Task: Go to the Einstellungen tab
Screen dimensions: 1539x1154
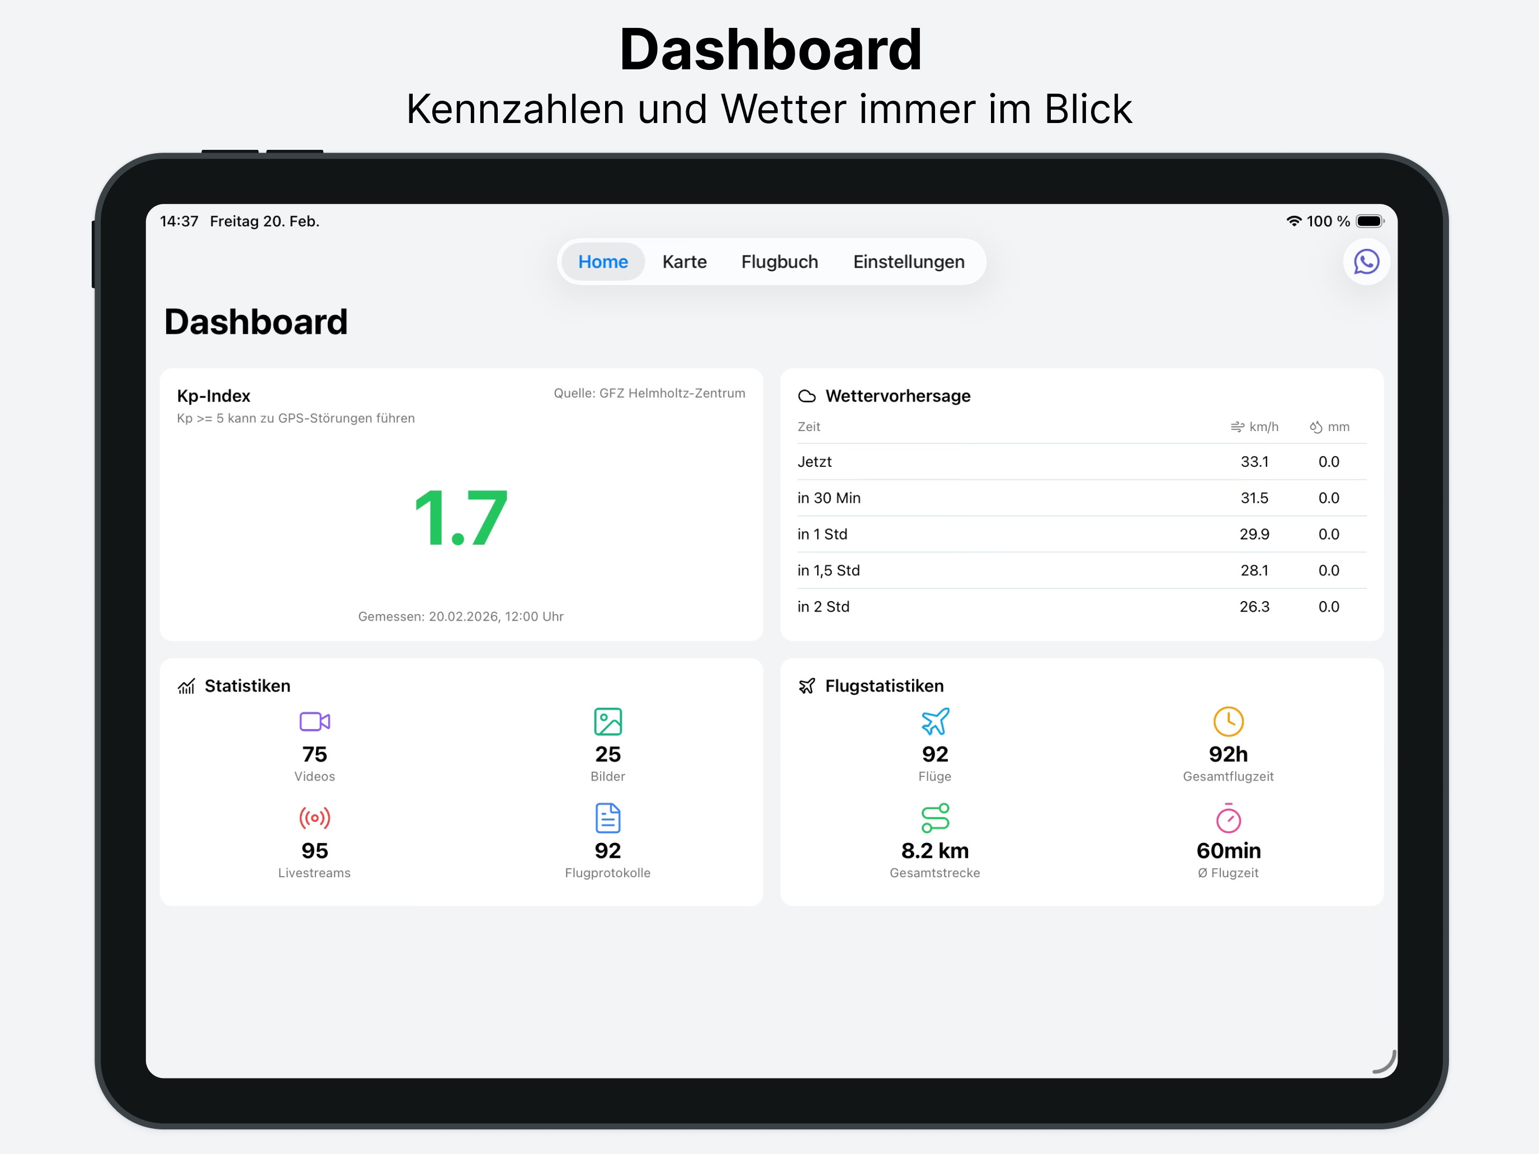Action: coord(909,262)
